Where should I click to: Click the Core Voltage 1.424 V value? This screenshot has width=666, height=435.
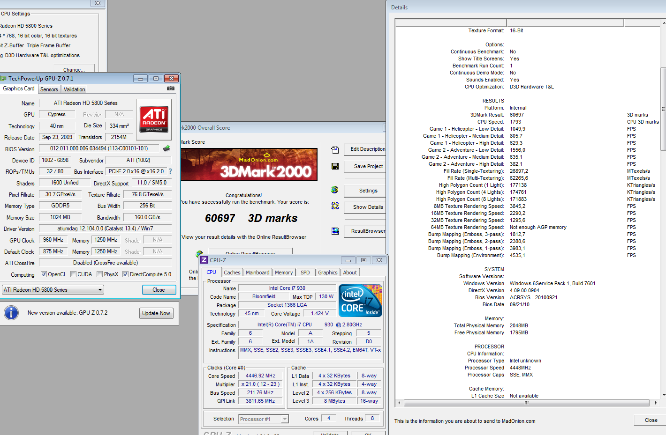[320, 314]
